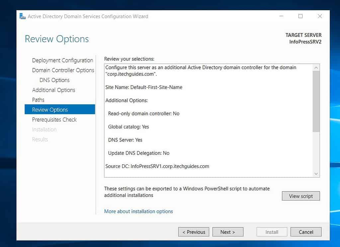Proceed with the Next button

point(228,232)
